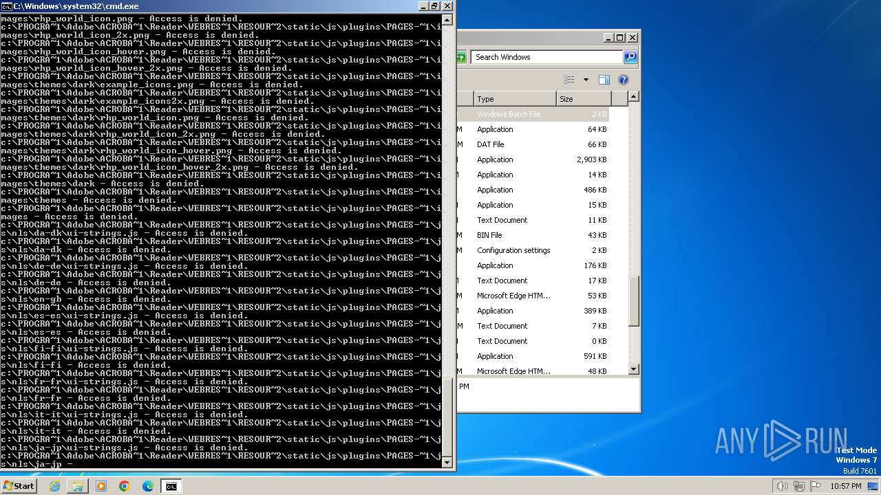
Task: Select the Text Document row sized 17 KB
Action: coord(533,280)
